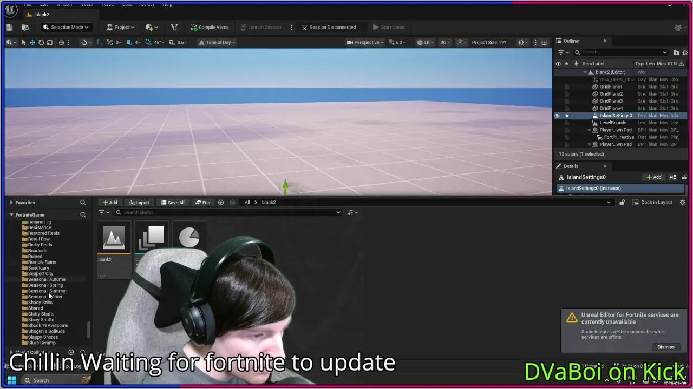Click the viewport layout grid icon
Viewport: 693px width, 389px height.
click(x=544, y=42)
